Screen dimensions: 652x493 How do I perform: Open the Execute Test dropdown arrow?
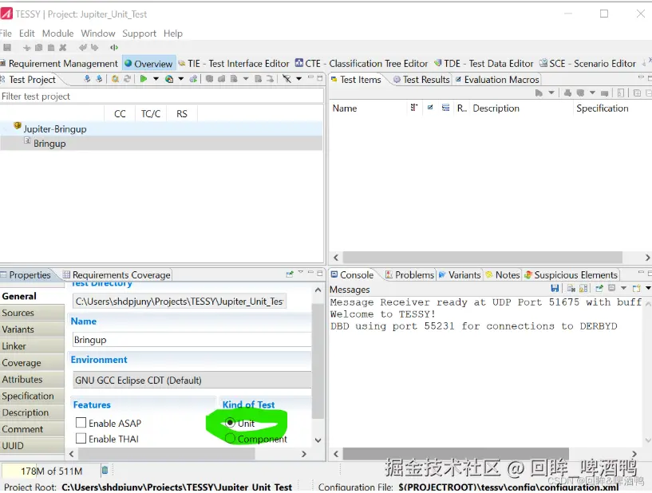tap(156, 78)
